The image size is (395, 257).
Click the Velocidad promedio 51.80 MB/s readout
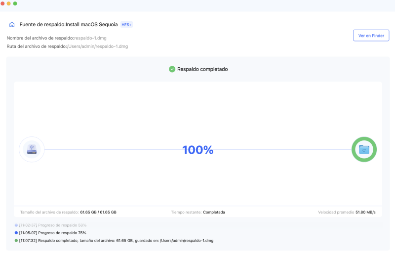[347, 212]
